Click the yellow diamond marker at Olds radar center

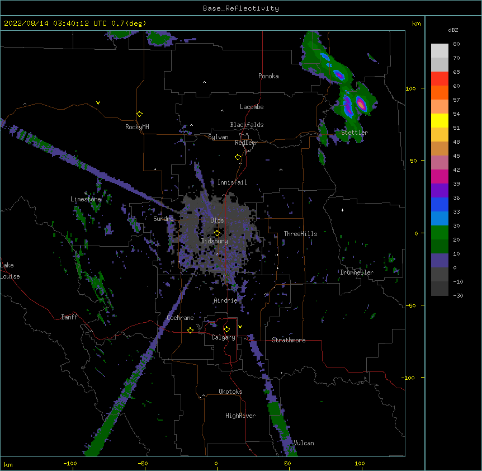(217, 233)
